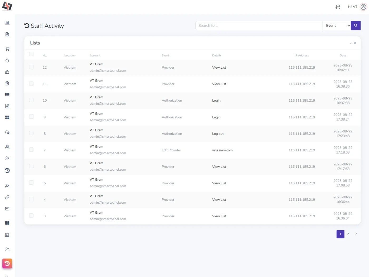Open the sliders settings icon in header
The image size is (369, 277).
[x=338, y=7]
